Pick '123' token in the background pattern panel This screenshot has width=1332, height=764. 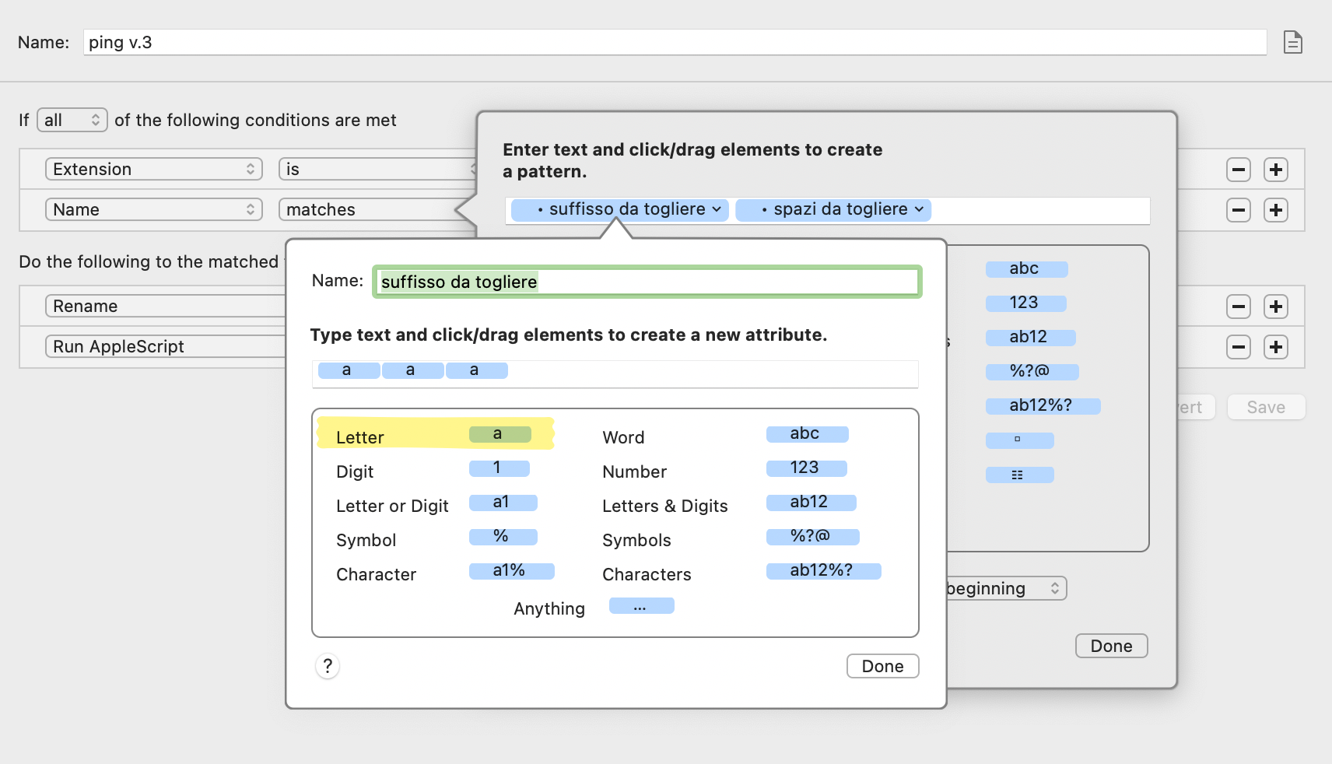pyautogui.click(x=1026, y=303)
